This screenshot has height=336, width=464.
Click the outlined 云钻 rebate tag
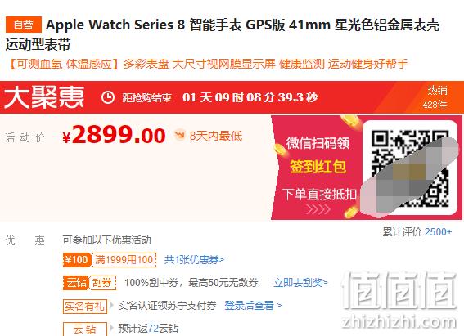[85, 329]
